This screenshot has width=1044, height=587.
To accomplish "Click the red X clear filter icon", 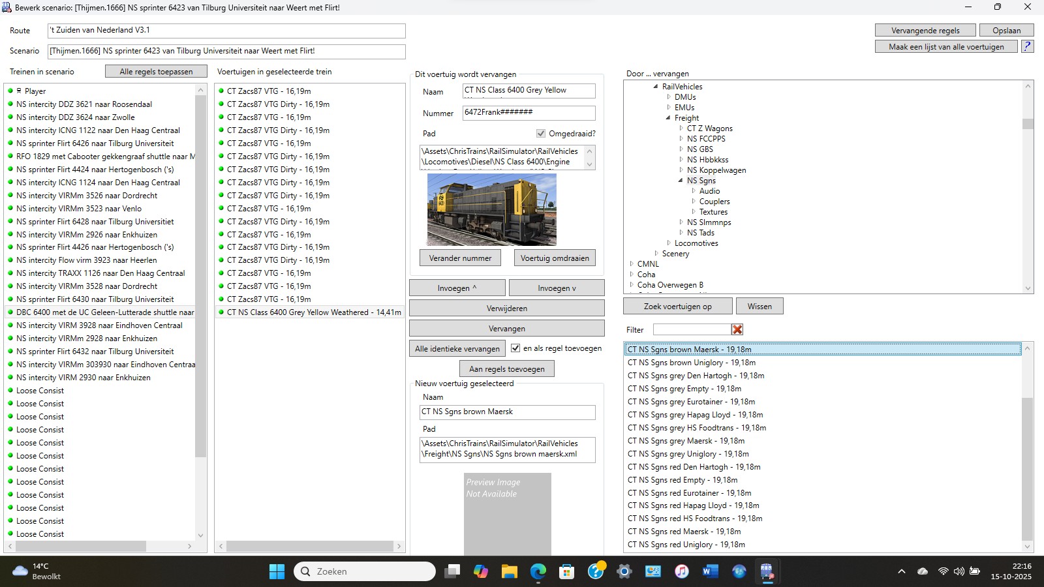I will (x=737, y=330).
